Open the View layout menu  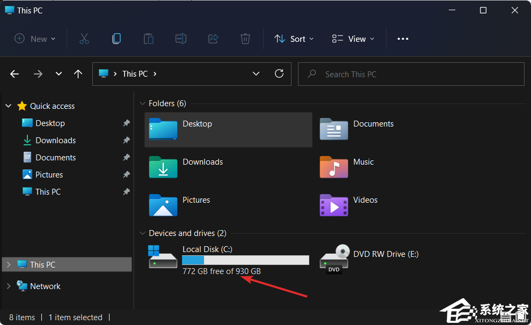pos(353,39)
